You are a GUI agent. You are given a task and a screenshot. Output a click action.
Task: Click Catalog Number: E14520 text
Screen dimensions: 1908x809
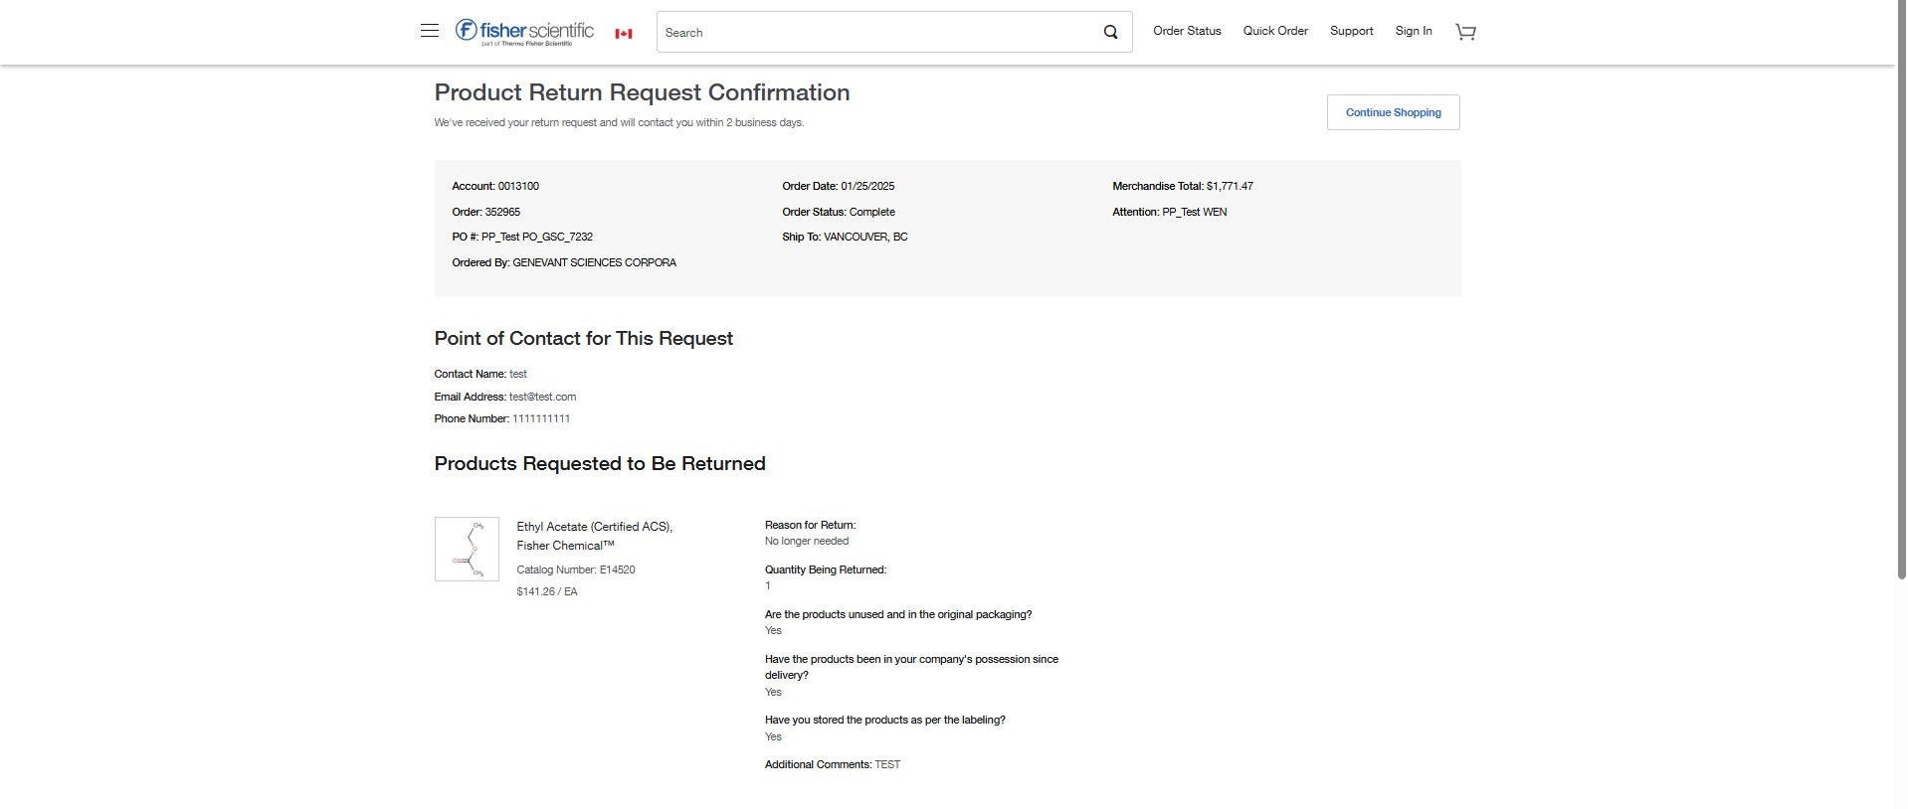click(x=576, y=569)
